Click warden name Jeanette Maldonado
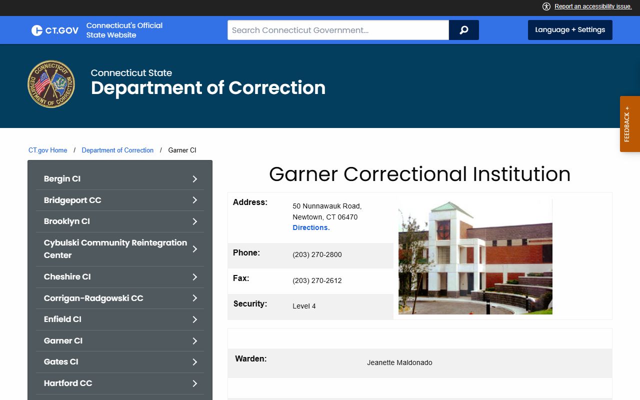Viewport: 640px width, 400px height. click(x=399, y=362)
